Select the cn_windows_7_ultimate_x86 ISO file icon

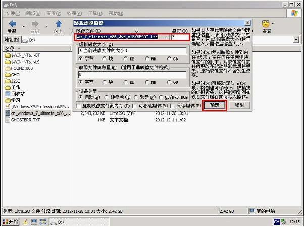[8, 113]
